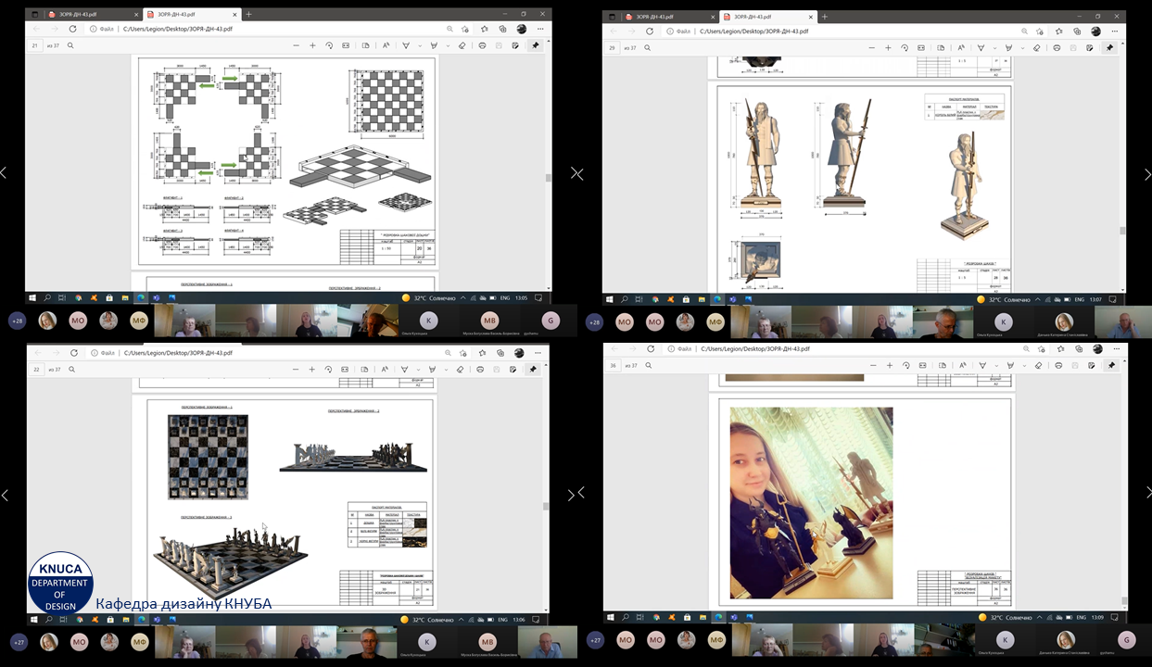Refresh the page in the page 21 window

click(72, 29)
